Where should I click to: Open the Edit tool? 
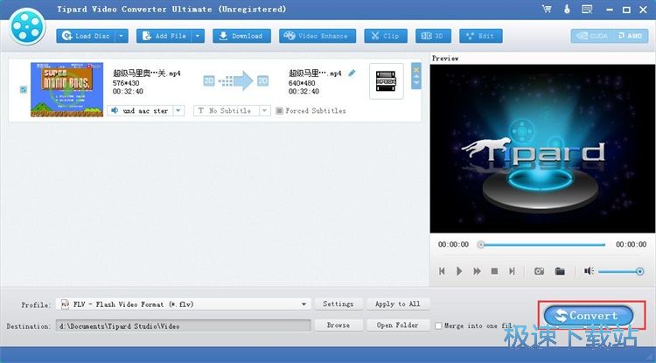481,36
